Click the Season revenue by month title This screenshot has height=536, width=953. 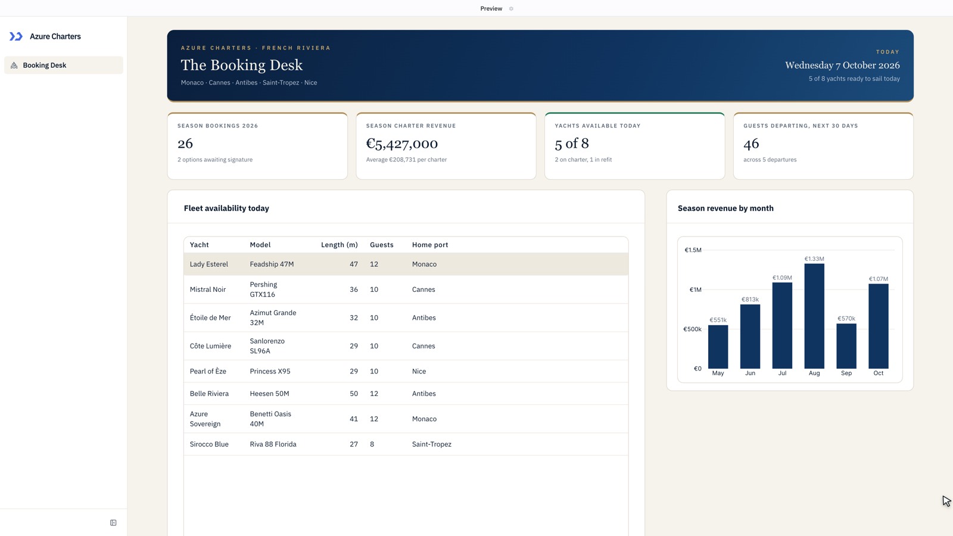tap(725, 208)
